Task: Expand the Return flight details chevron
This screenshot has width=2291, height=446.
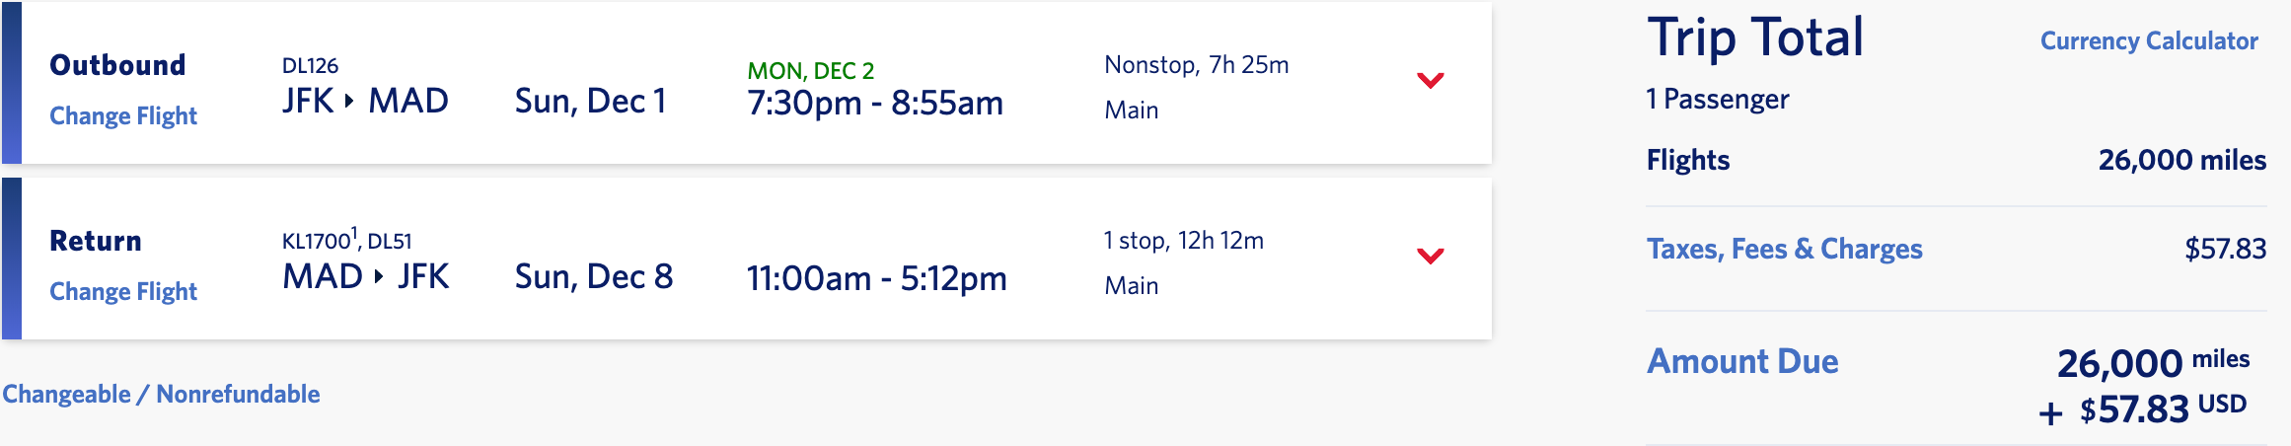Action: [x=1430, y=256]
